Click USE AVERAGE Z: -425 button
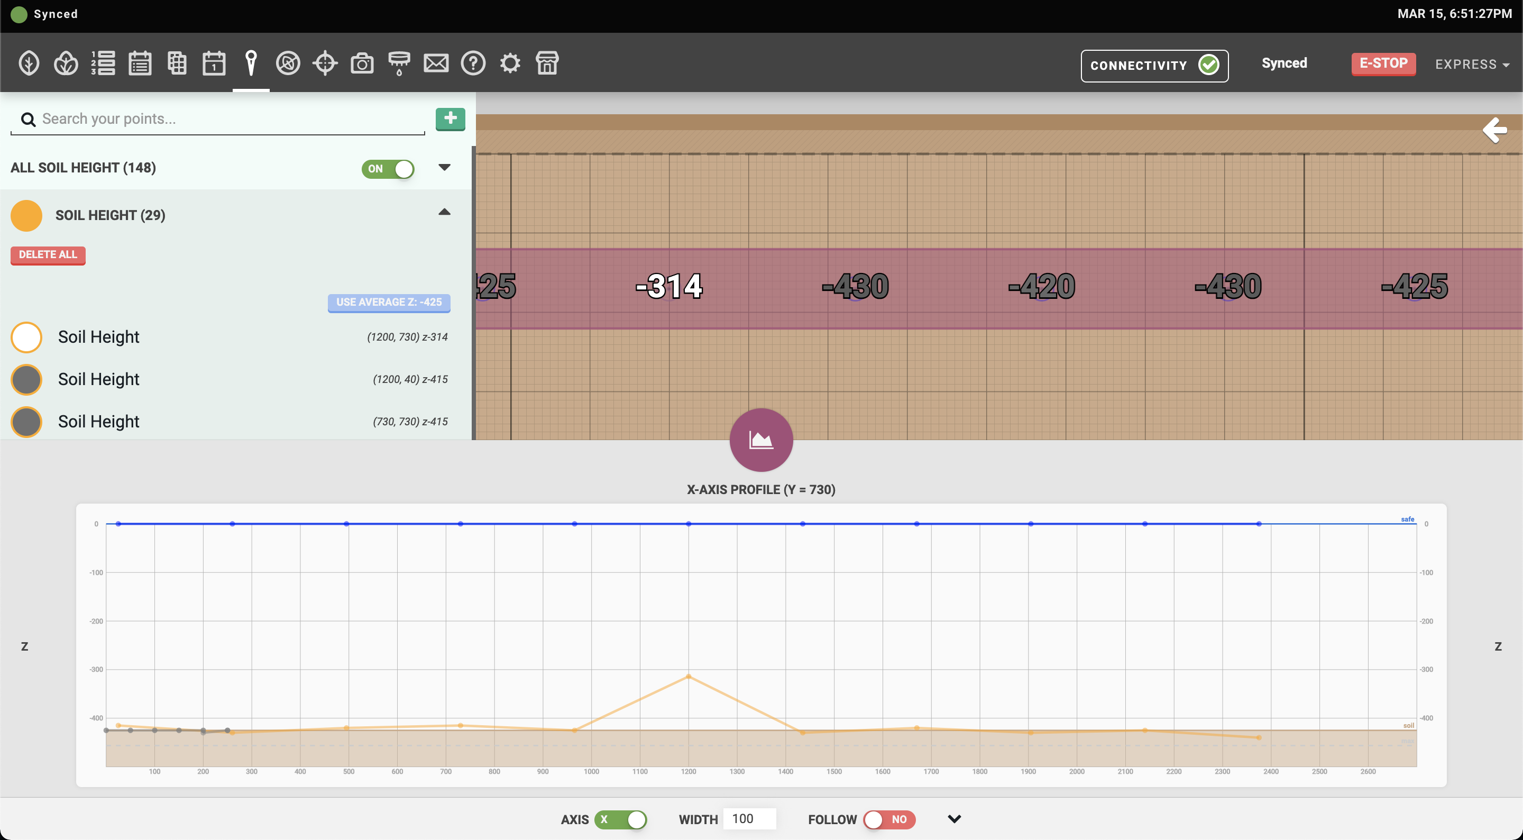 tap(389, 302)
